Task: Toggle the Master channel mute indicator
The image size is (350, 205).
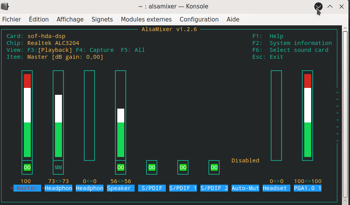Action: pyautogui.click(x=27, y=167)
